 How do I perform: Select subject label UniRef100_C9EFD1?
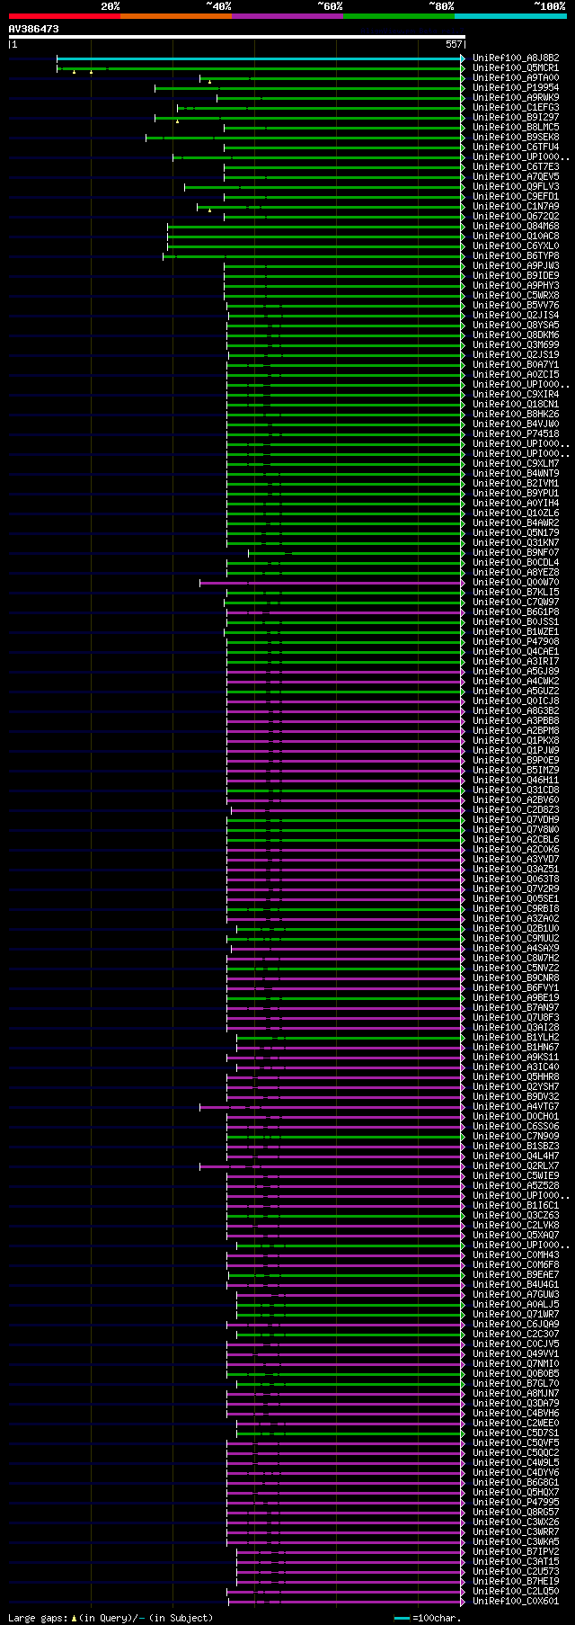516,197
